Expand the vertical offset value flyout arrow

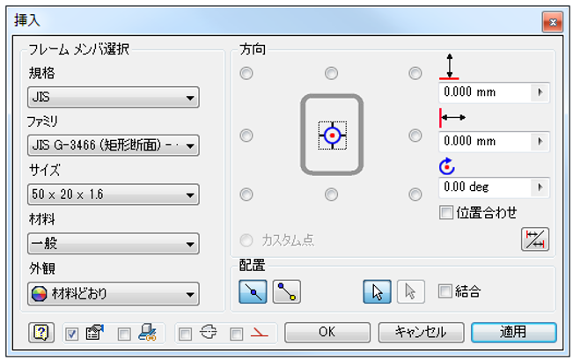[x=540, y=92]
